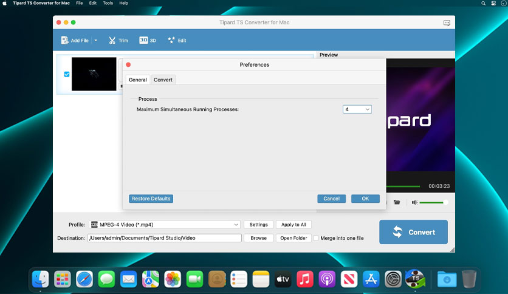The image size is (508, 294).
Task: Adjust the green volume slider
Action: [433, 202]
